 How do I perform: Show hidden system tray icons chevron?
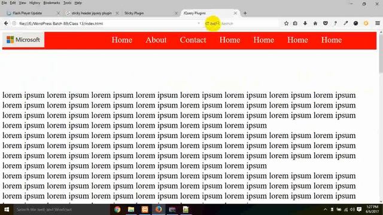tap(326, 210)
